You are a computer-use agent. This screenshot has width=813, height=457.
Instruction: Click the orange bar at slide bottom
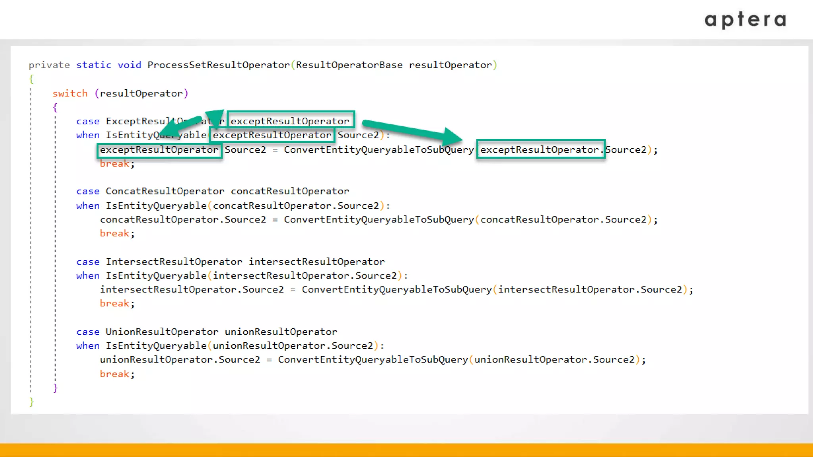tap(406, 450)
